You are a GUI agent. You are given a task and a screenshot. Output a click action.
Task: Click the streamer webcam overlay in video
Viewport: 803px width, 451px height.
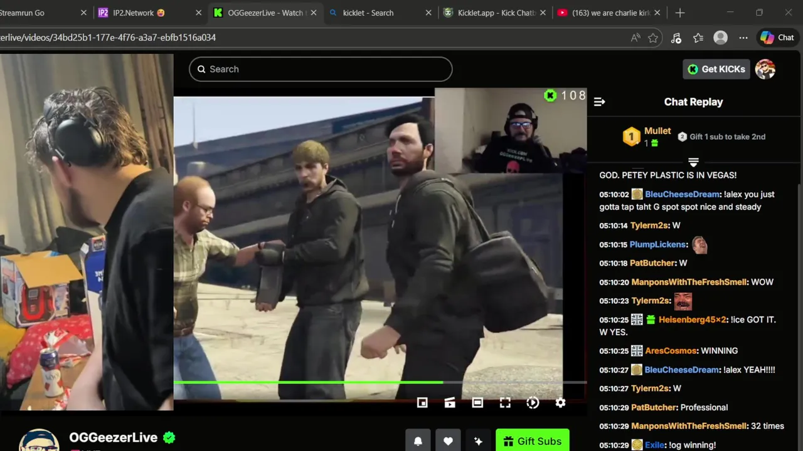click(510, 130)
